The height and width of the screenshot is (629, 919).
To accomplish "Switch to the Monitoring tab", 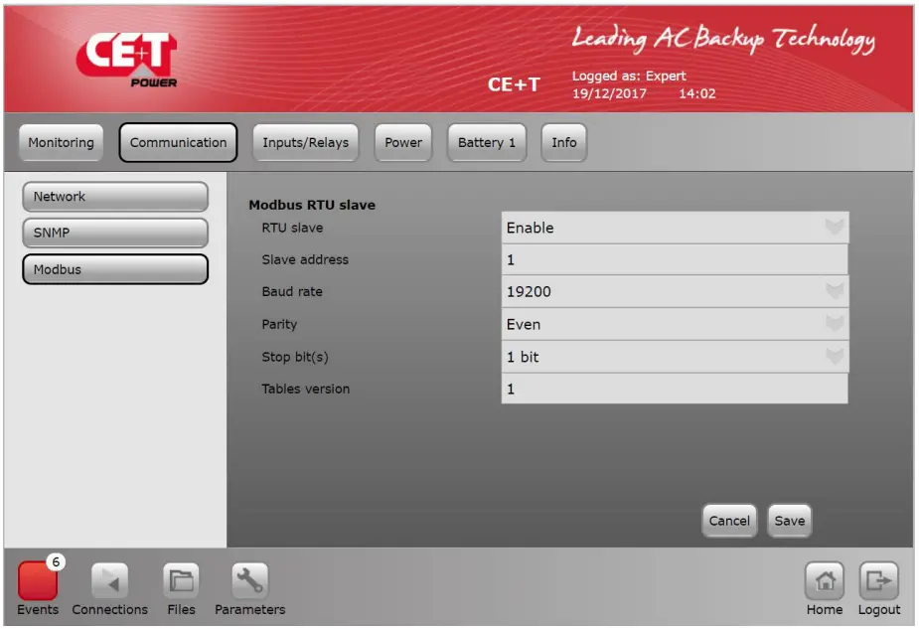I will pyautogui.click(x=61, y=142).
